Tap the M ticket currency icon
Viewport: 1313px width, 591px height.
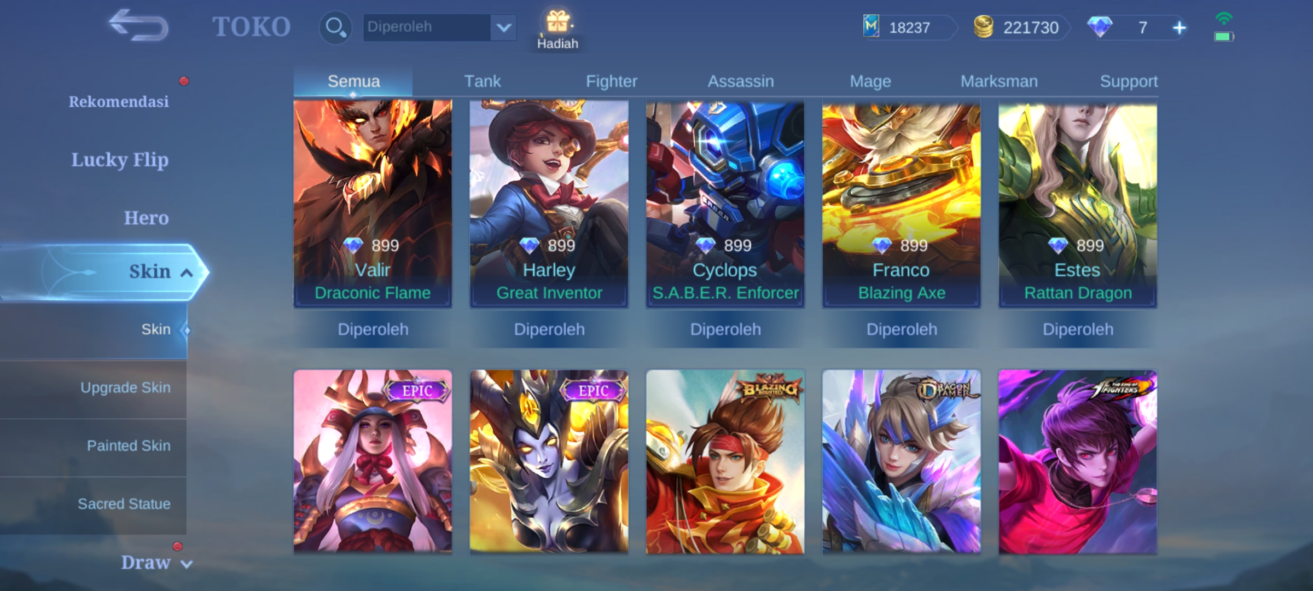[871, 27]
